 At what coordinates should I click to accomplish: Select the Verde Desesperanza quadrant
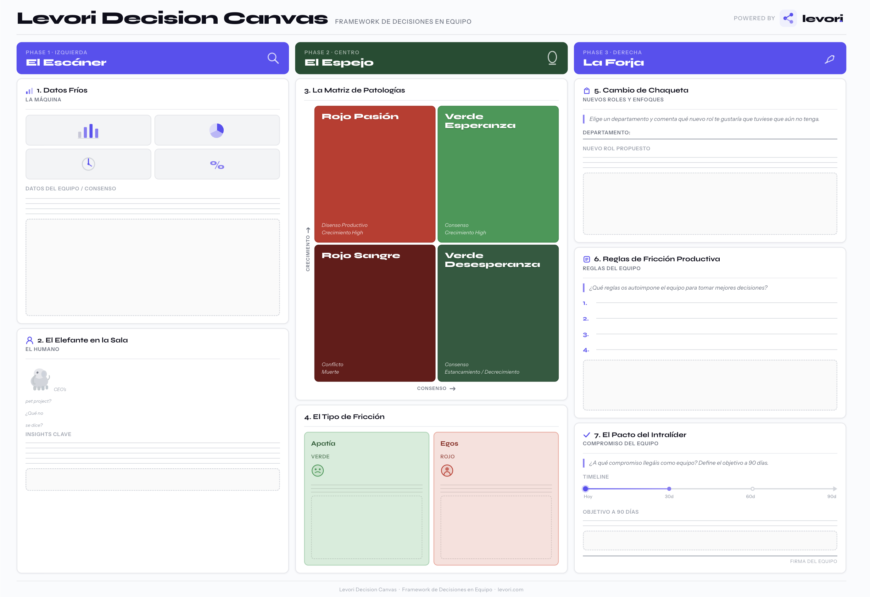coord(498,313)
